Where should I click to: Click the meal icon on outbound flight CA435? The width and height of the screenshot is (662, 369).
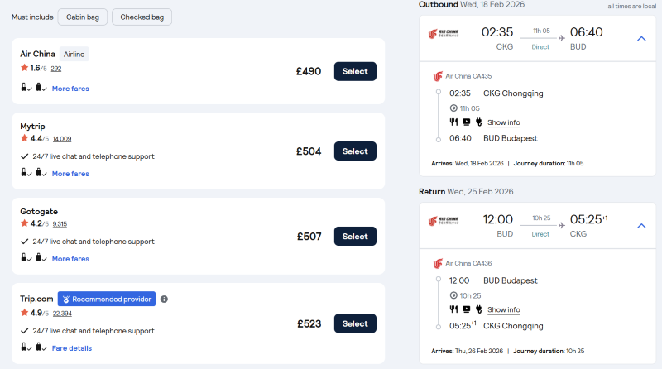[x=453, y=122]
